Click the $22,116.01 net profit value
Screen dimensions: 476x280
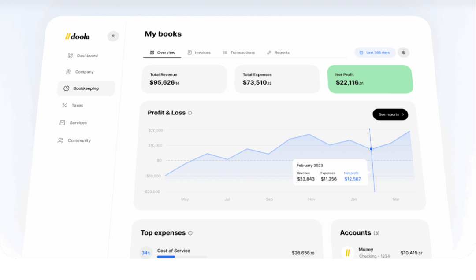coord(350,82)
